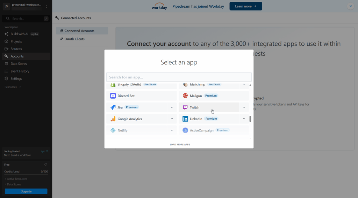The width and height of the screenshot is (358, 198).
Task: Click the Data Stores database icon
Action: pos(6,64)
